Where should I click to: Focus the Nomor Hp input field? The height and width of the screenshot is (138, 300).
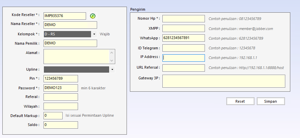point(183,19)
